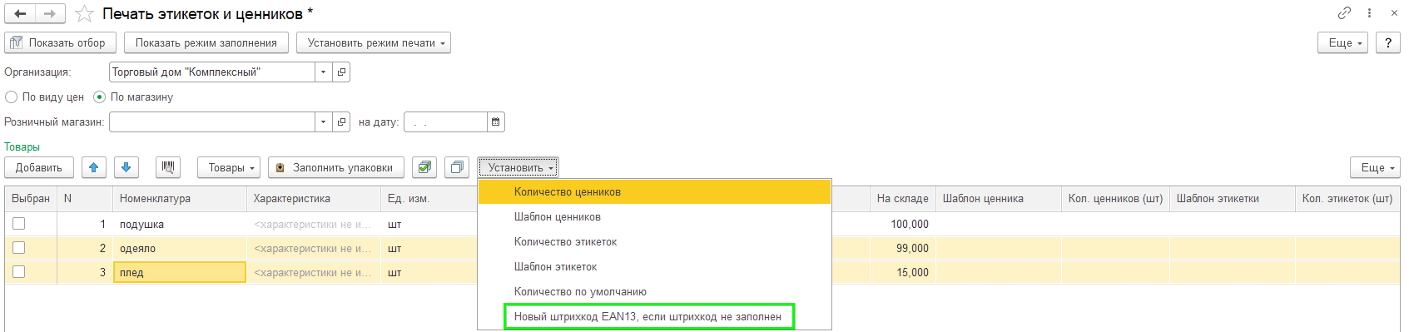Click the Кол. этикеток (шт) column header

pyautogui.click(x=1348, y=199)
